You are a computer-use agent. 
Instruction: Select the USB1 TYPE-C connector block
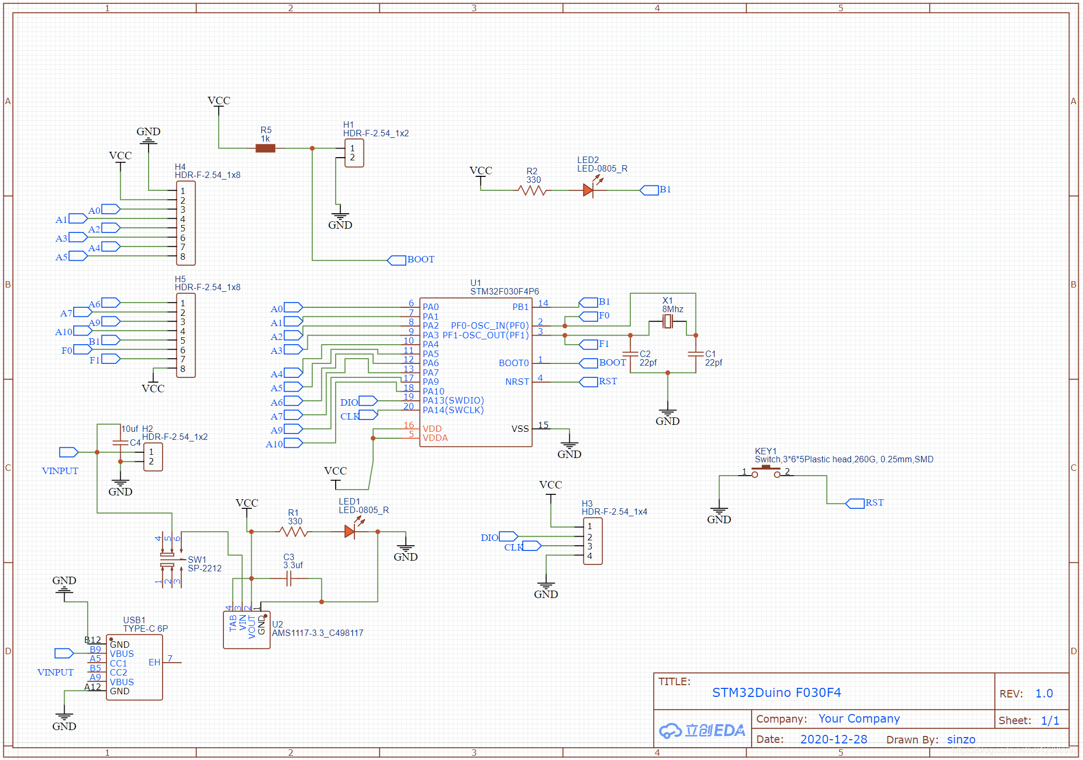click(135, 667)
